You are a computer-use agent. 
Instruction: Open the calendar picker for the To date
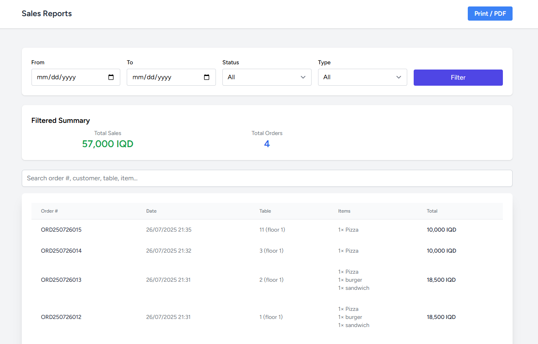207,77
